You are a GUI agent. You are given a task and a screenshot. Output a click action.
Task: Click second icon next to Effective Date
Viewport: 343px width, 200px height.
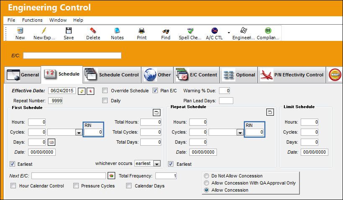90,91
